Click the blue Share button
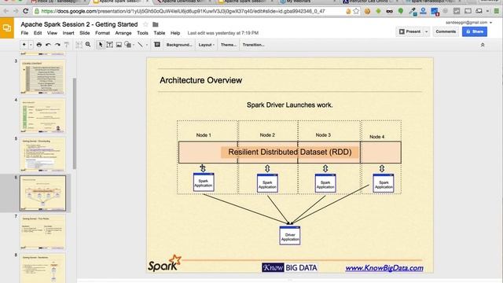The width and height of the screenshot is (503, 283). tap(475, 31)
